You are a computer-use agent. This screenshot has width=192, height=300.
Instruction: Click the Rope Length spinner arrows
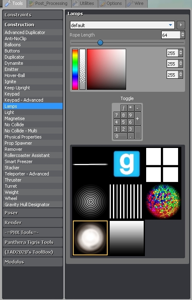pyautogui.click(x=183, y=35)
